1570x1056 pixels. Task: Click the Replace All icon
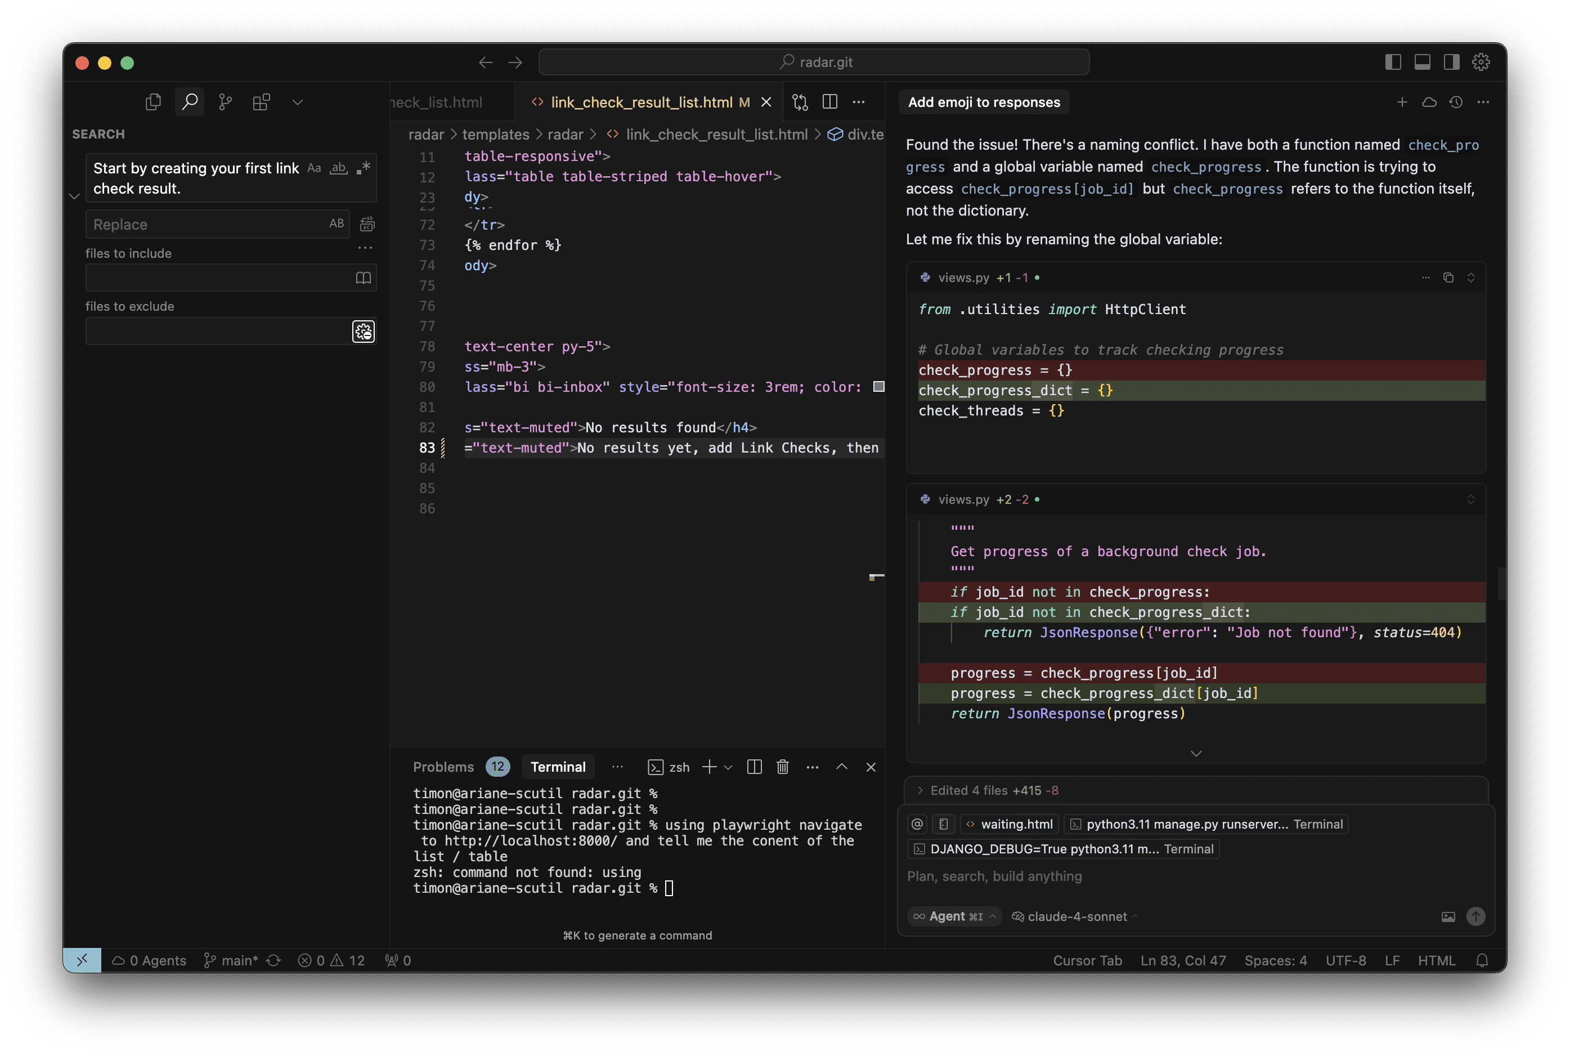click(367, 224)
